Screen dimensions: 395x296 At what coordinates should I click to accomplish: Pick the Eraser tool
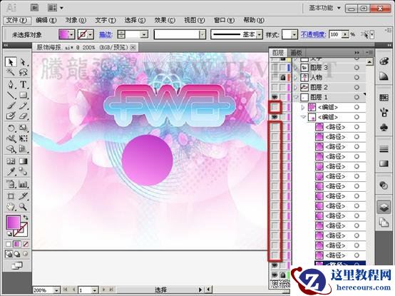point(24,116)
